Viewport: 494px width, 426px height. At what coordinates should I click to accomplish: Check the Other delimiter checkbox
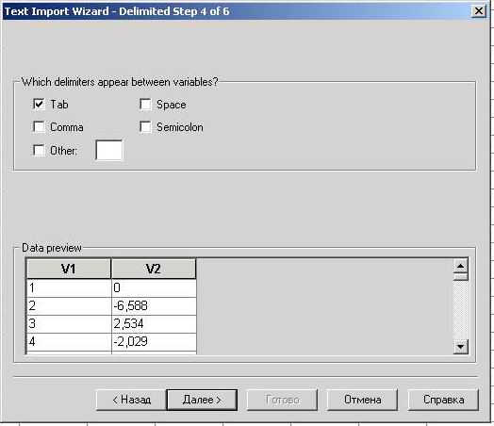coord(39,150)
